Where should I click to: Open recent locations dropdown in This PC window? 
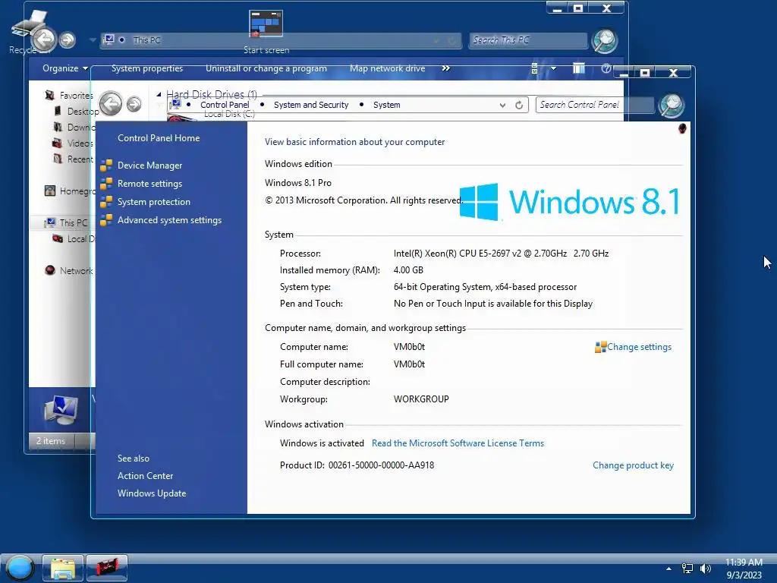pyautogui.click(x=92, y=40)
